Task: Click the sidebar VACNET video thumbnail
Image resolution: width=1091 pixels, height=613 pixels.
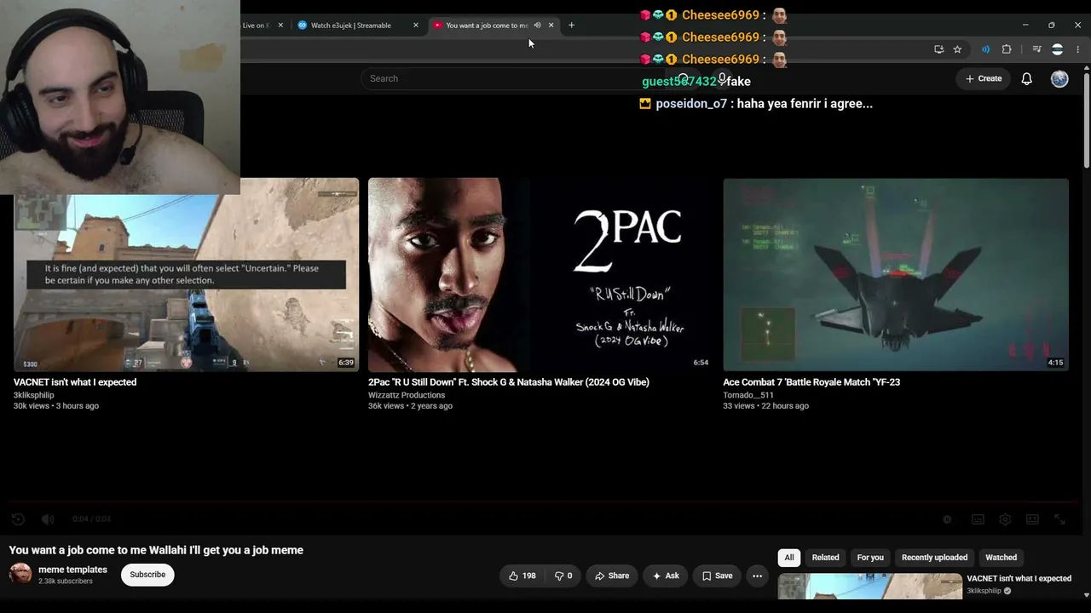Action: 869,587
